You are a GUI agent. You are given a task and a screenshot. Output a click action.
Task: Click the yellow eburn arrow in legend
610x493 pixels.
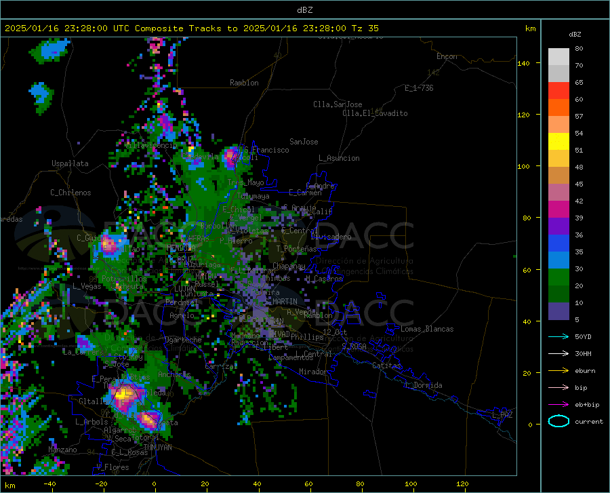[x=558, y=370]
